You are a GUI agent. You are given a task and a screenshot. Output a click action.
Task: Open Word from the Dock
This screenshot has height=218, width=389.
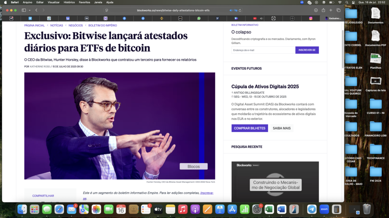pos(281,209)
